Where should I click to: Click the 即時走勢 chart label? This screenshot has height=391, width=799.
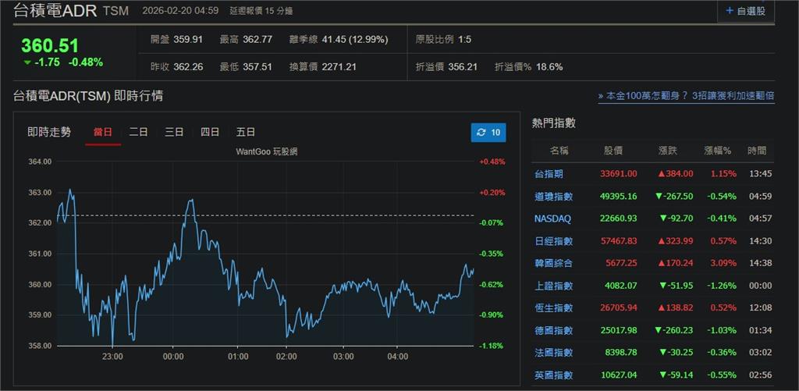[x=49, y=132]
